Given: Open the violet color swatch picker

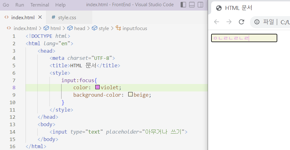Looking at the screenshot, I should (97, 87).
